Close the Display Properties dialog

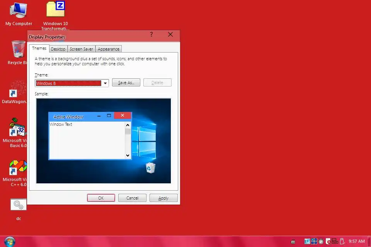click(170, 34)
